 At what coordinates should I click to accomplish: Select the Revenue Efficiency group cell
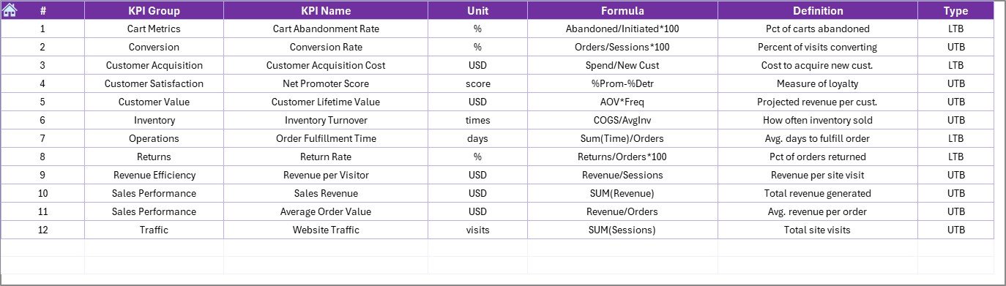click(x=154, y=175)
